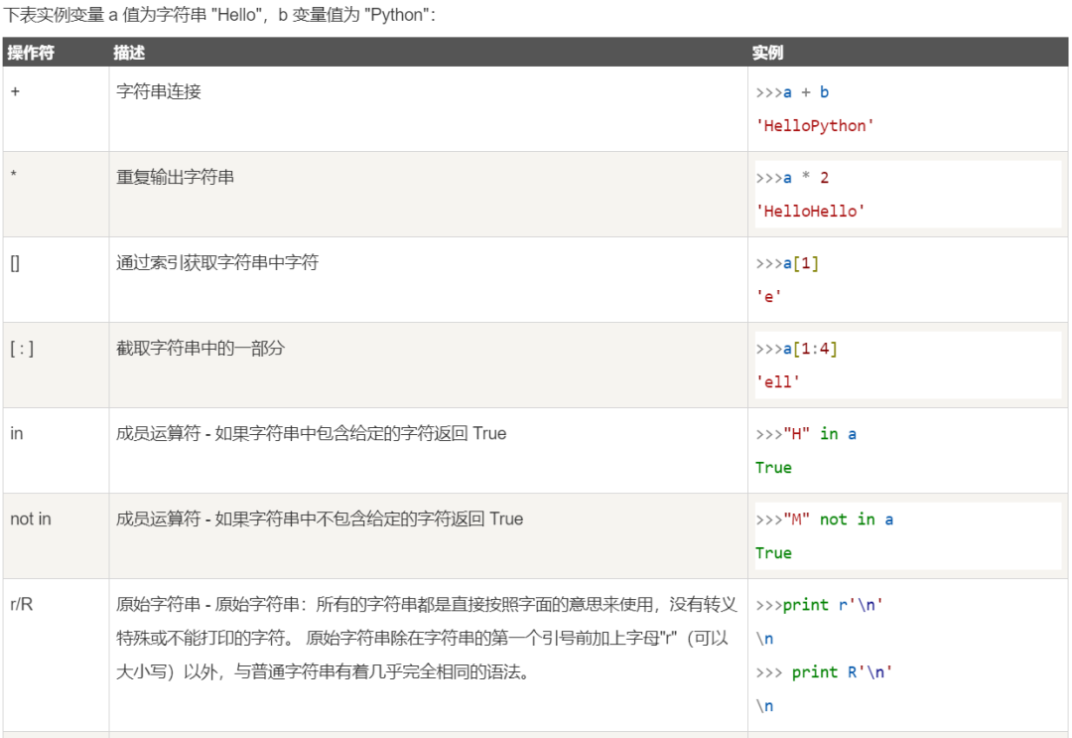Click the '原始字符串' description paragraph
The height and width of the screenshot is (738, 1072).
[427, 638]
